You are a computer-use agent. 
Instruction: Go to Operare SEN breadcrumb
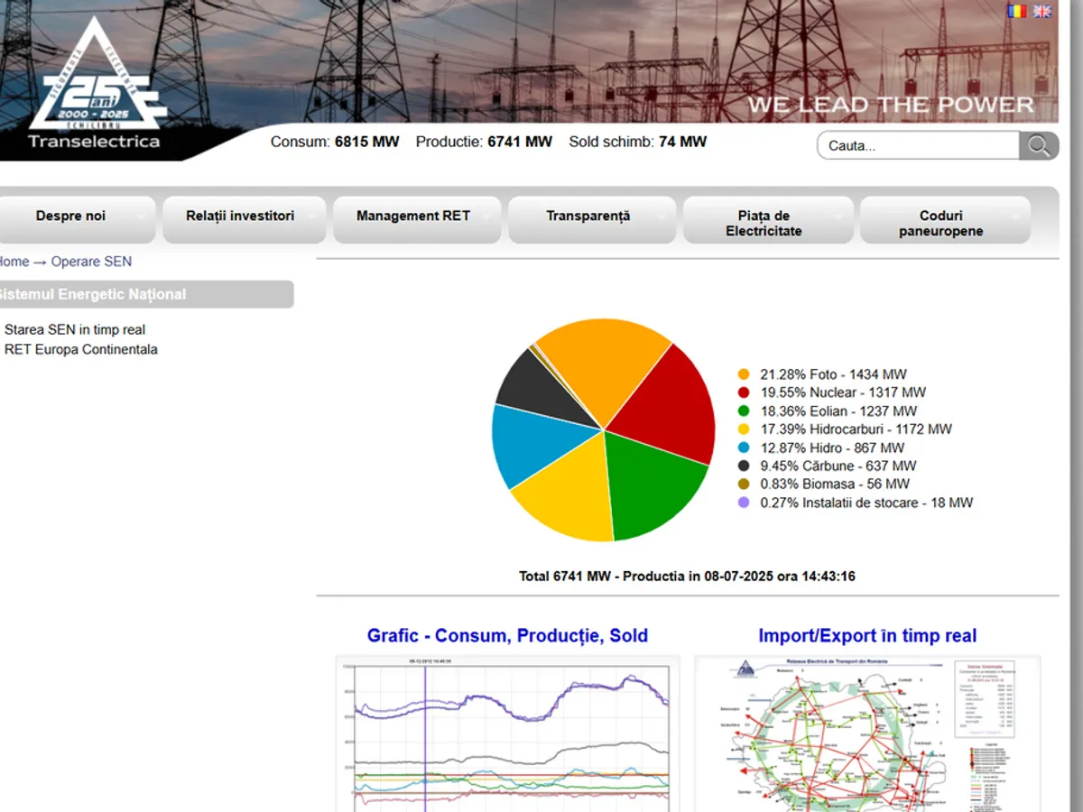[x=91, y=262]
